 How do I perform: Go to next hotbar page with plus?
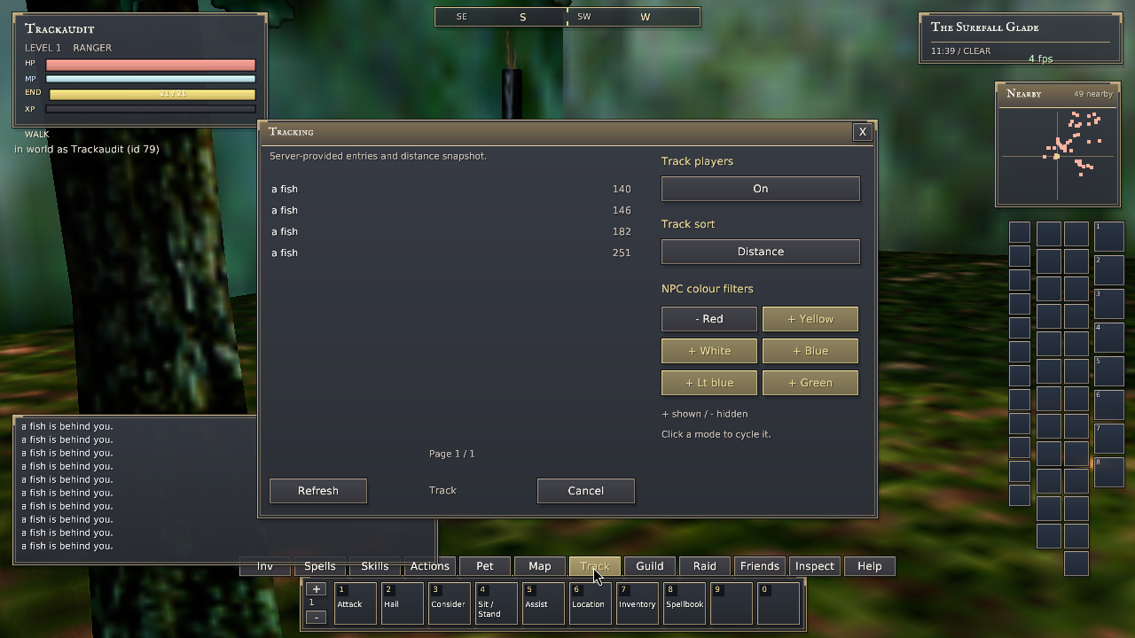point(316,589)
